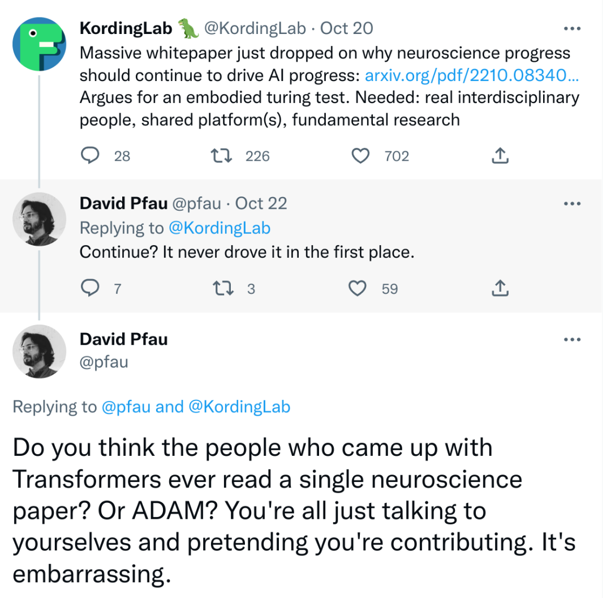
Task: Open more options on KordingLab tweet
Action: (573, 29)
